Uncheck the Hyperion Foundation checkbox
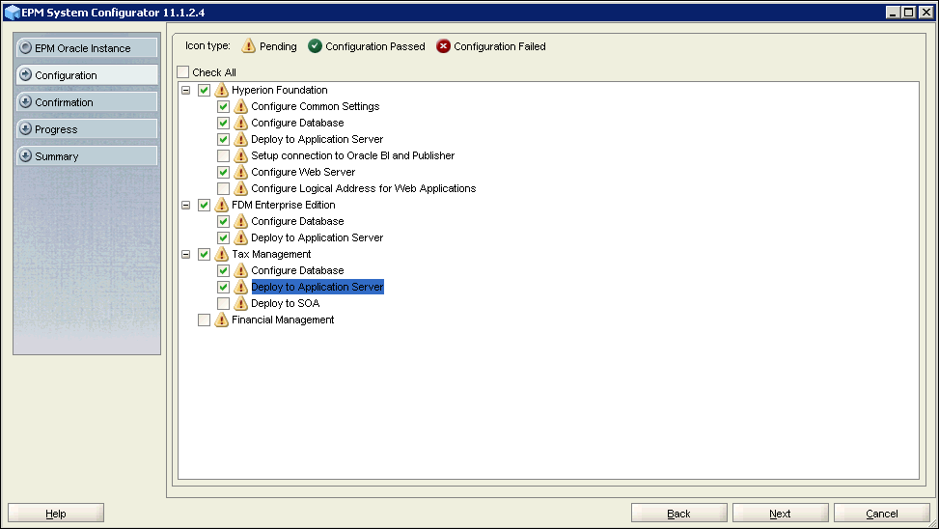 (205, 90)
